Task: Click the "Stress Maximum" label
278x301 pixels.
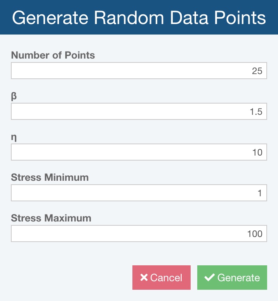Action: tap(51, 218)
